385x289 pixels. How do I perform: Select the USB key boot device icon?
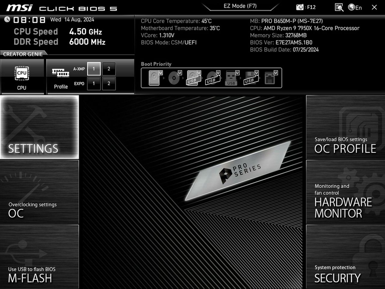pos(232,78)
